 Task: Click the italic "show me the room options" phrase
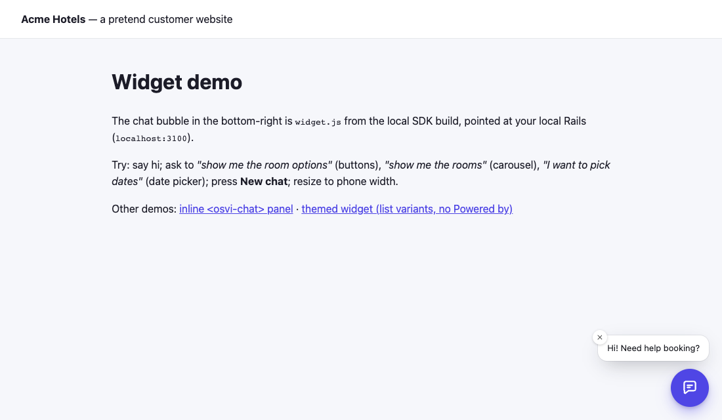265,165
